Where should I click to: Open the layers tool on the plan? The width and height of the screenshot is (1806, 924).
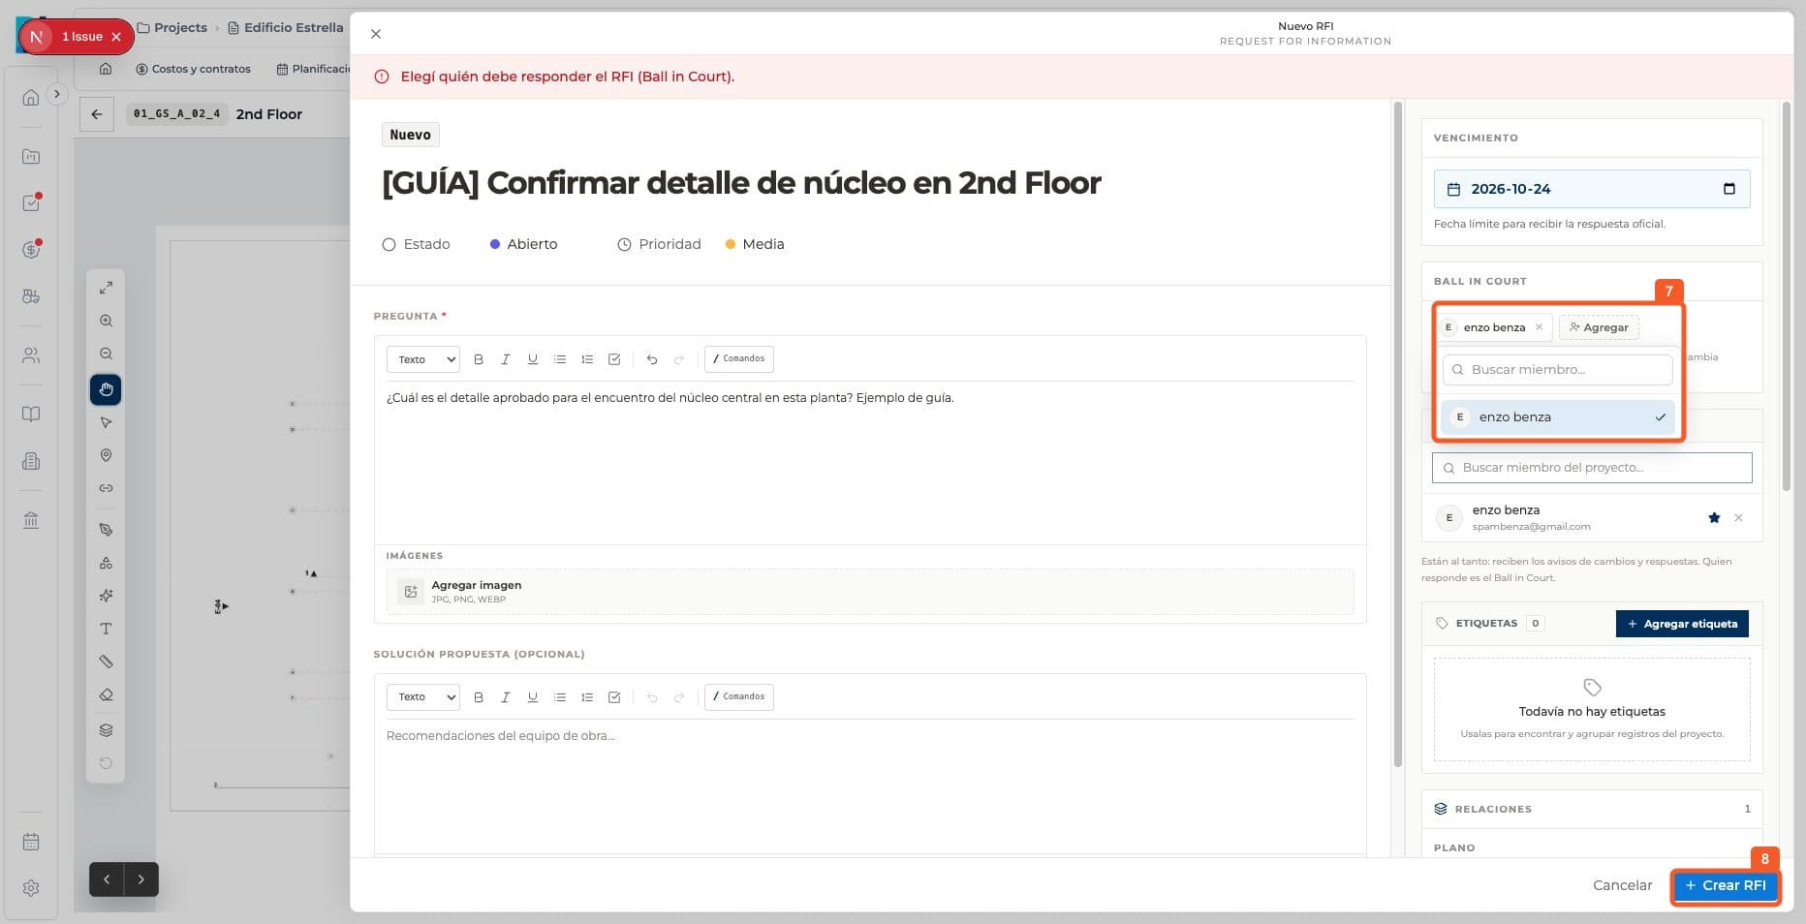pyautogui.click(x=106, y=730)
